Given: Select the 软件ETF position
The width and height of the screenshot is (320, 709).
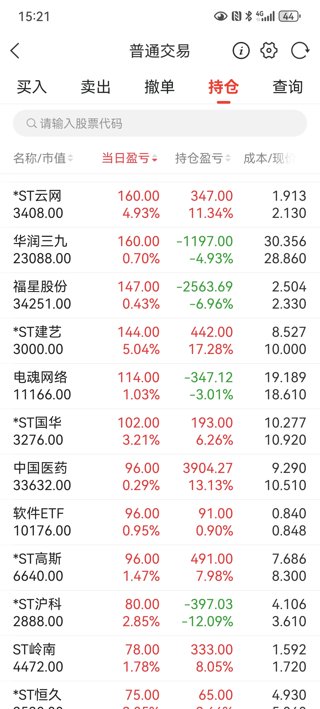Looking at the screenshot, I should 160,522.
